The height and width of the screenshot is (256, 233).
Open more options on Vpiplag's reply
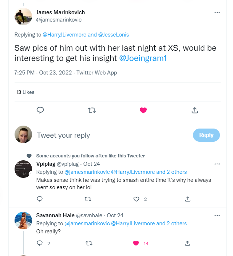point(217,164)
